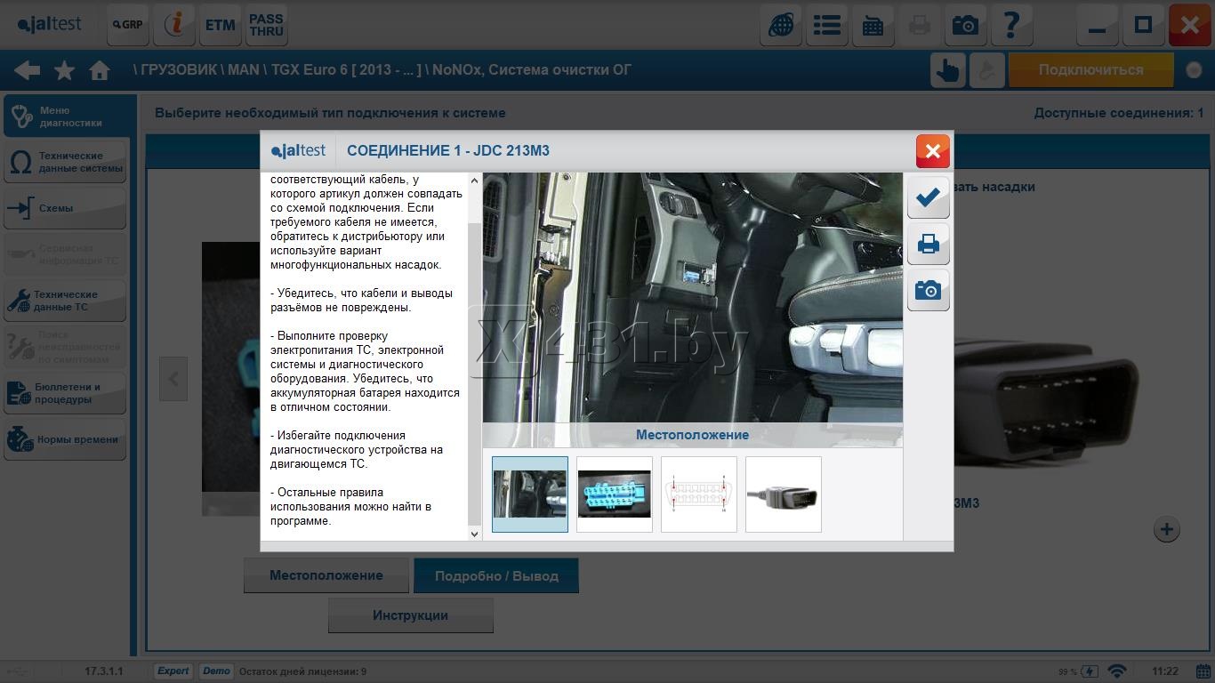Image resolution: width=1215 pixels, height=683 pixels.
Task: Click the GRP search button in toolbar
Action: [127, 25]
